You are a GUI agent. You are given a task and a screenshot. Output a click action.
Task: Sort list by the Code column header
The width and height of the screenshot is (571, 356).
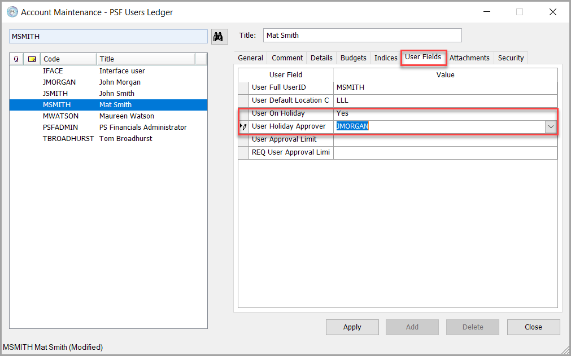pyautogui.click(x=68, y=59)
